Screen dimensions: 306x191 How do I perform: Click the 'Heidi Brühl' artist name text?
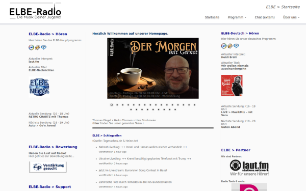point(229,57)
